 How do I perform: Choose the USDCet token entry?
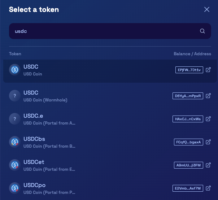point(110,165)
